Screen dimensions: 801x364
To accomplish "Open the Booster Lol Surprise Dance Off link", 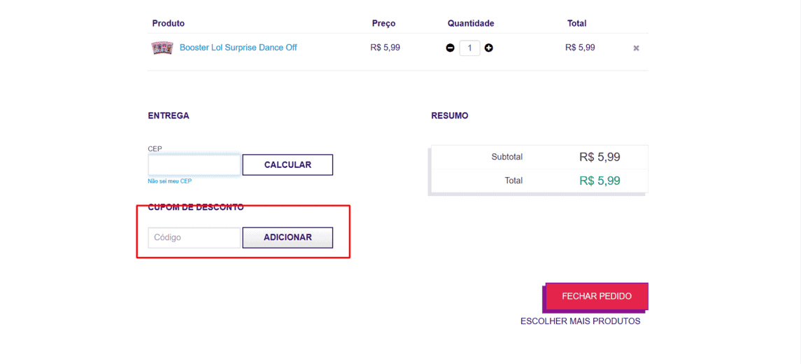I will pos(238,48).
